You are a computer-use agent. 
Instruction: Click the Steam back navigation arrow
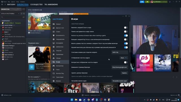pos(2,5)
